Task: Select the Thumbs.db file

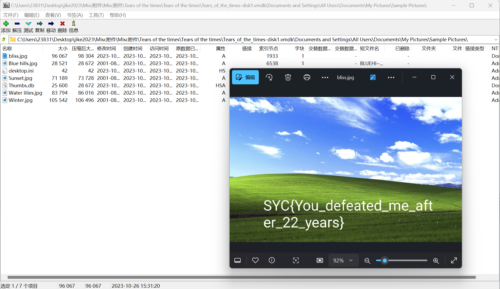Action: tap(21, 85)
